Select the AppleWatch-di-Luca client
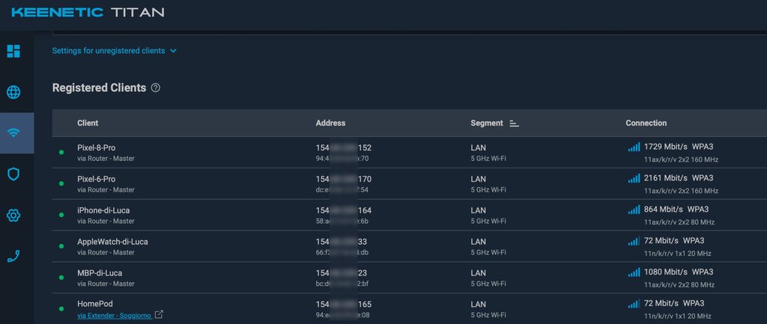Image resolution: width=767 pixels, height=324 pixels. coord(113,242)
